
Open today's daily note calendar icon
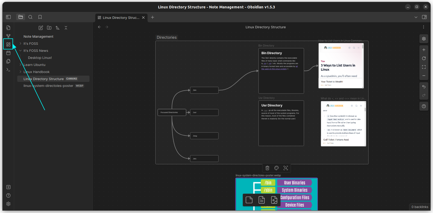(x=8, y=53)
